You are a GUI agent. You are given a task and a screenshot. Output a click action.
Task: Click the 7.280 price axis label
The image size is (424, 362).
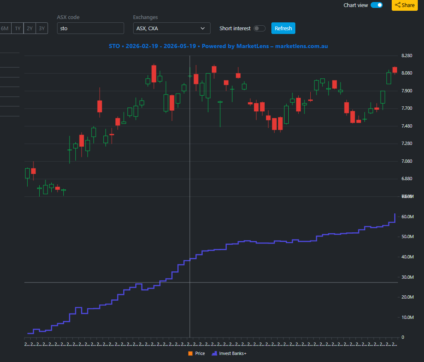[x=407, y=143]
